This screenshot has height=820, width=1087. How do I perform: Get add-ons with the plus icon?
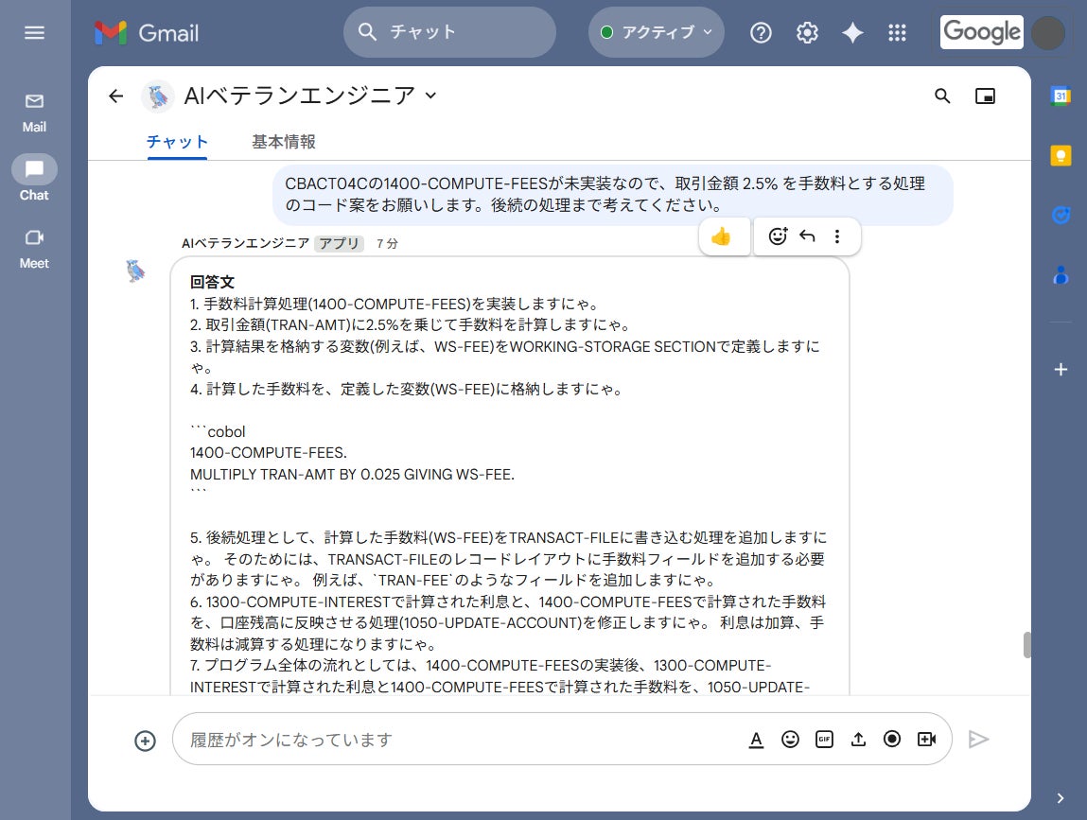pos(1060,370)
